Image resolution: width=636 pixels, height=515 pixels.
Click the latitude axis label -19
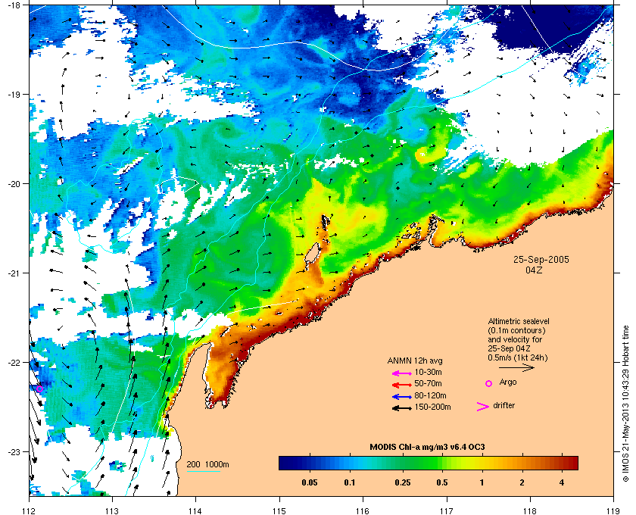point(14,94)
